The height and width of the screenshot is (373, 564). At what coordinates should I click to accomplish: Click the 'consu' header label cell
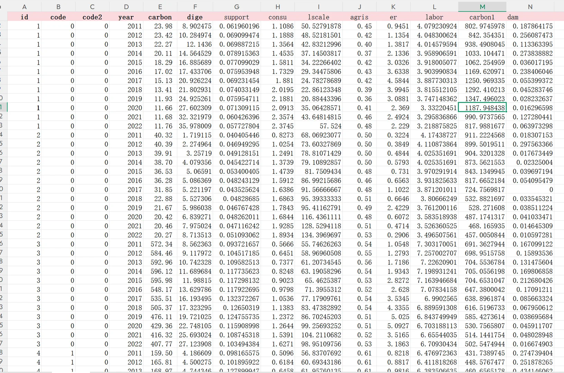278,17
